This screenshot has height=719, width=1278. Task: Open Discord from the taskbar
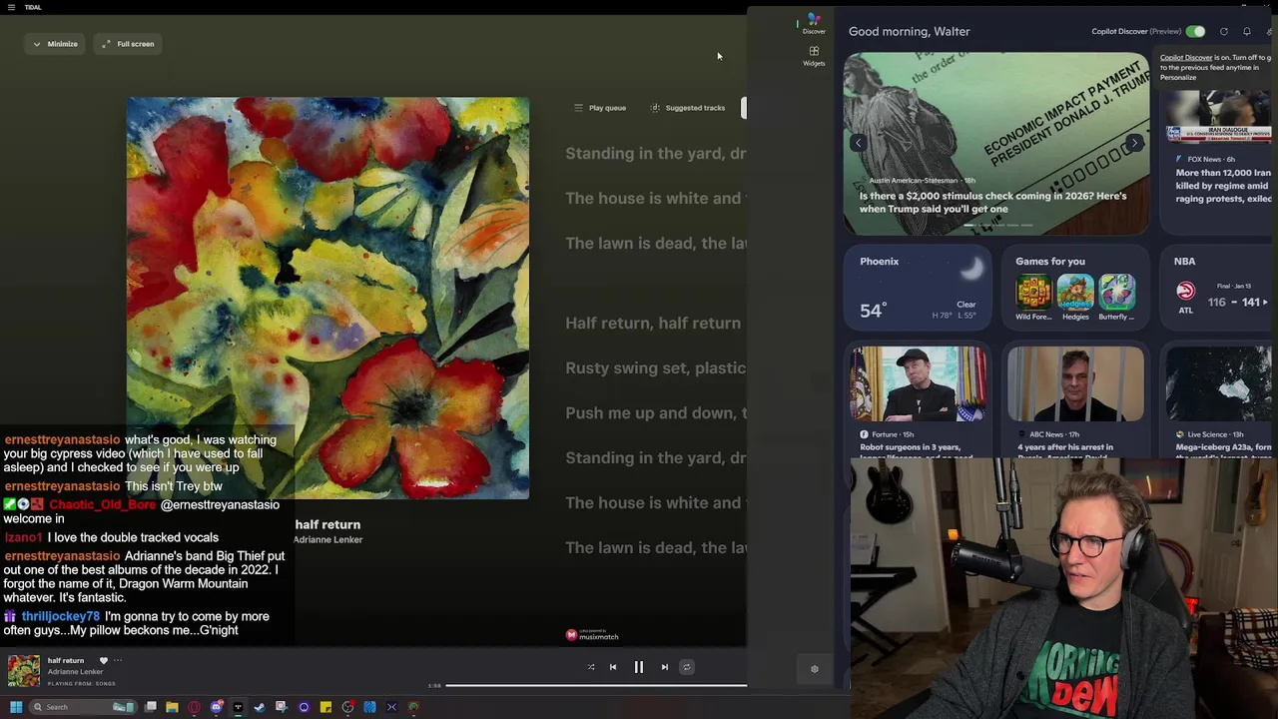point(216,707)
